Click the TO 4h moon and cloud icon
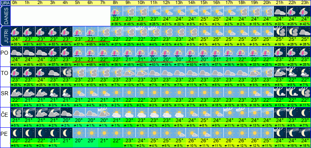This screenshot has width=311, height=148. tap(66, 72)
